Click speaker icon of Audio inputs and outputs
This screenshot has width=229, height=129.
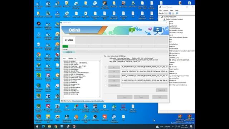(x=165, y=19)
